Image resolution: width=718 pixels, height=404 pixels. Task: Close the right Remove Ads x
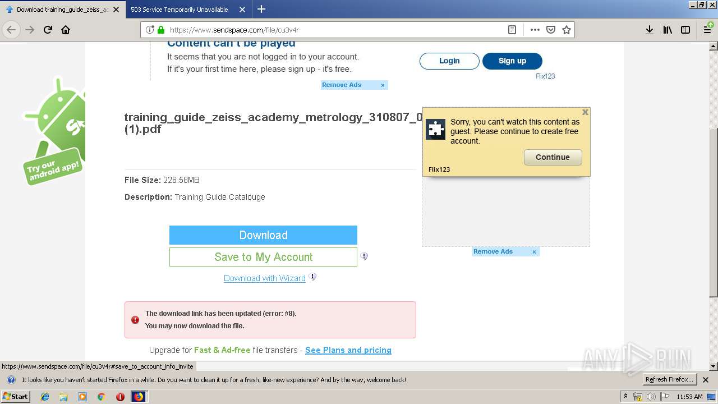(534, 252)
